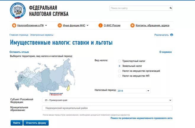Screen dimensions: 195x128
Task: Open the О ФНС России menu item
Action: point(112,25)
